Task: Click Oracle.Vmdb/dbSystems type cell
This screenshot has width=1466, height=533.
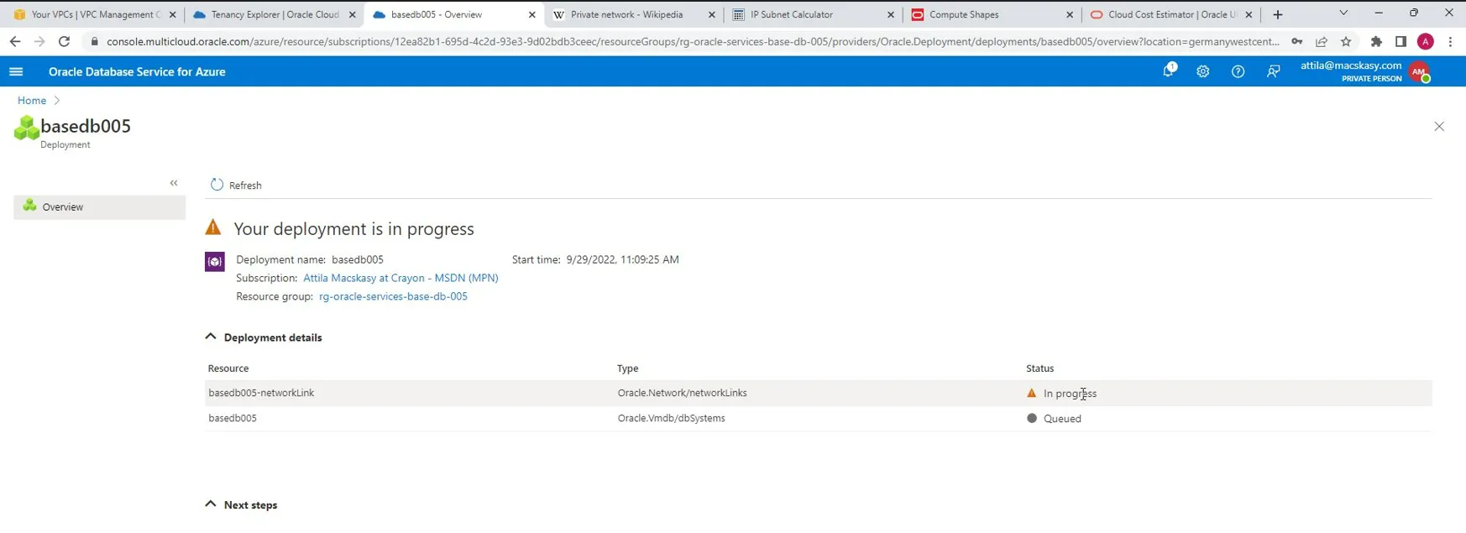Action: click(x=671, y=418)
